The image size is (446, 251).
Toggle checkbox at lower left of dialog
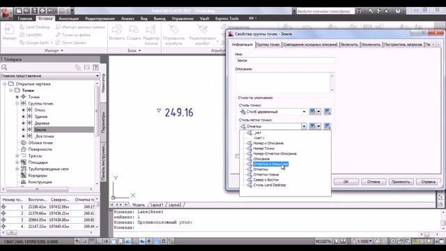pos(237,156)
